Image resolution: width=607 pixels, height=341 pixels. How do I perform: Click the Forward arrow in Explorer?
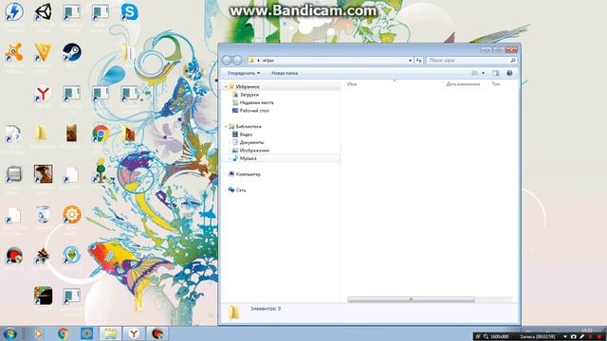click(237, 61)
